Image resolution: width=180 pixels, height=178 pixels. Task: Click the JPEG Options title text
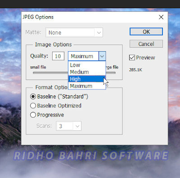point(38,17)
